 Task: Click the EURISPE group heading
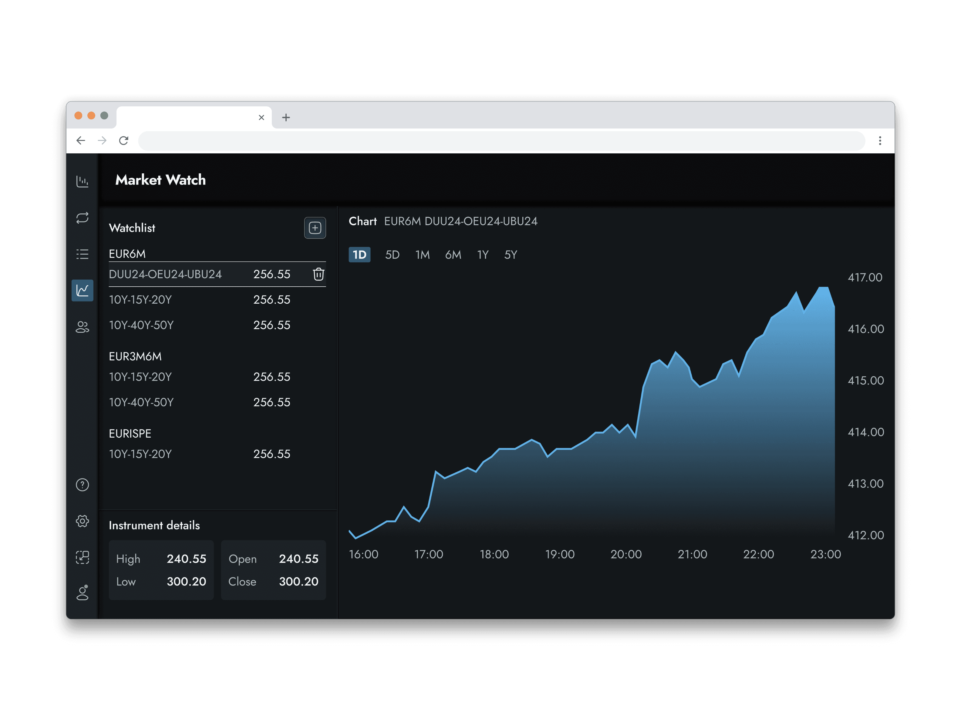tap(130, 434)
